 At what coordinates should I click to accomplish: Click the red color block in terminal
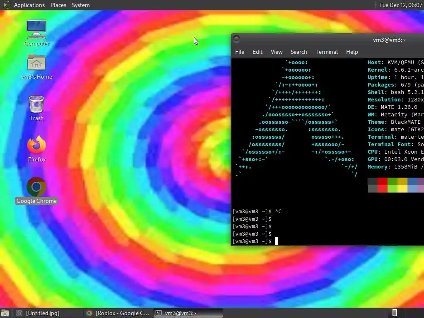click(382, 185)
